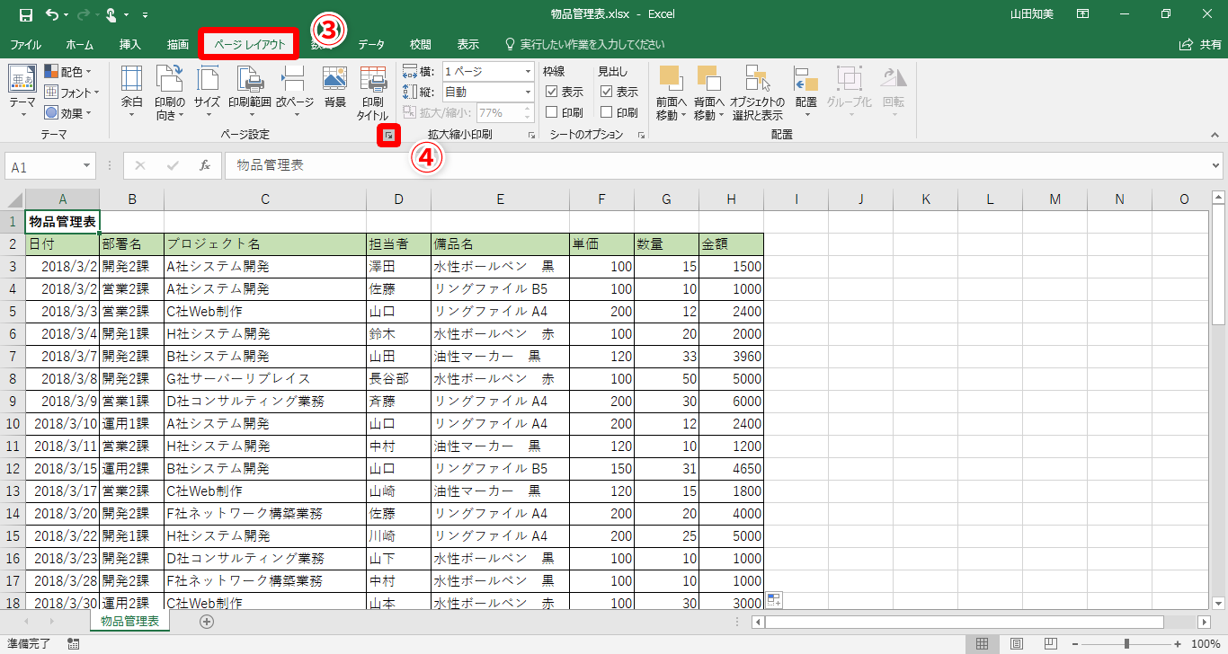Toggle Headings Print (見出し 印刷) checkbox
The width and height of the screenshot is (1228, 654).
click(606, 112)
